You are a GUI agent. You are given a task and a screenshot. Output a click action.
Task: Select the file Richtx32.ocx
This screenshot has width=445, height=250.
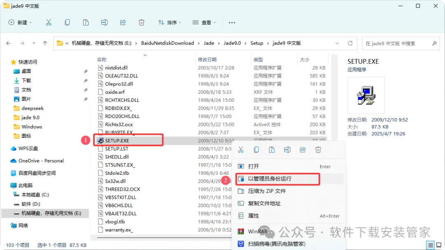pyautogui.click(x=119, y=124)
